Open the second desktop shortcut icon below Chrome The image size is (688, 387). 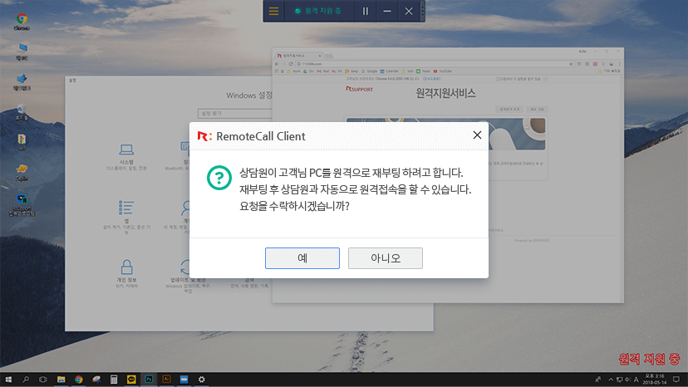(22, 51)
